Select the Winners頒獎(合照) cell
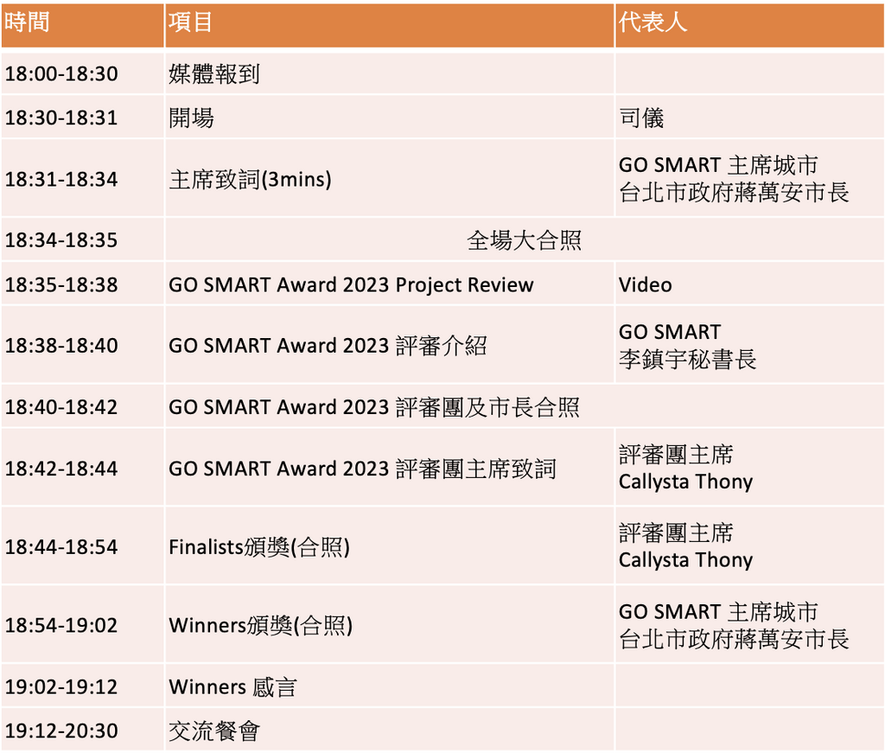Screen dimensions: 885x753 pos(261,626)
